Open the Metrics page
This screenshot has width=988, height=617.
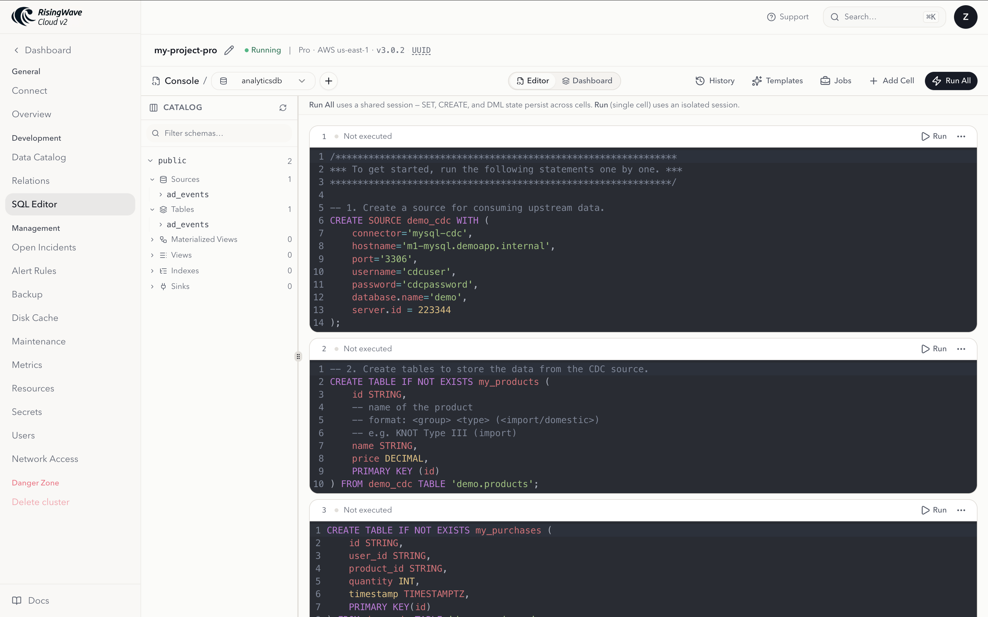point(27,365)
